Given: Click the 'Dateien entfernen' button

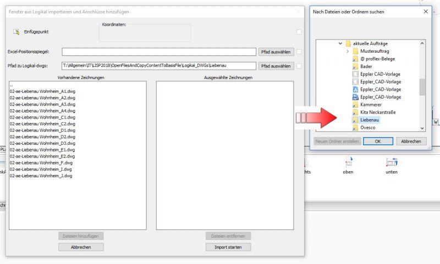Looking at the screenshot, I should coord(228,236).
